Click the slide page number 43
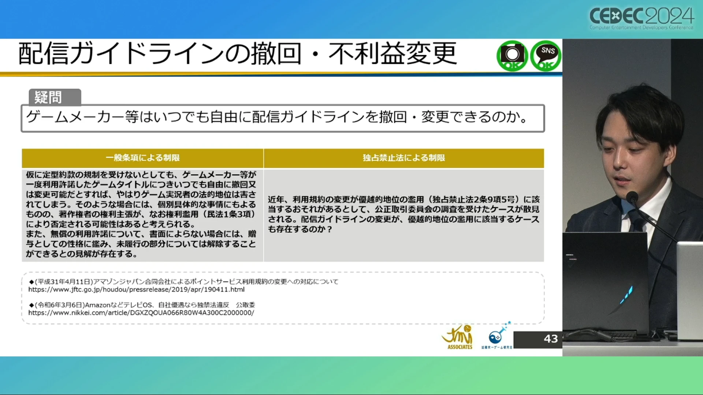This screenshot has height=395, width=703. point(550,339)
